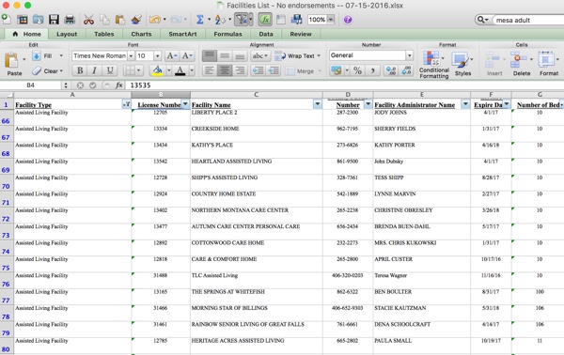This screenshot has height=355, width=564.
Task: Switch to the Formulas ribbon tab
Action: tap(227, 34)
